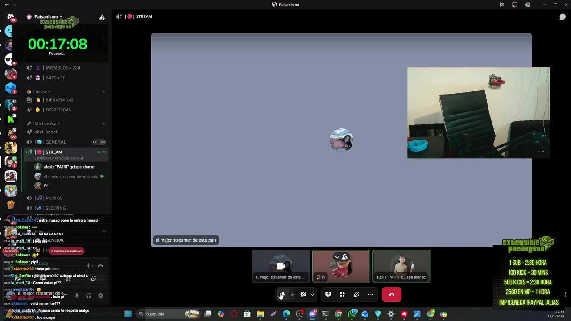
Task: Open Microsoft Edge from the taskbar
Action: (x=286, y=314)
